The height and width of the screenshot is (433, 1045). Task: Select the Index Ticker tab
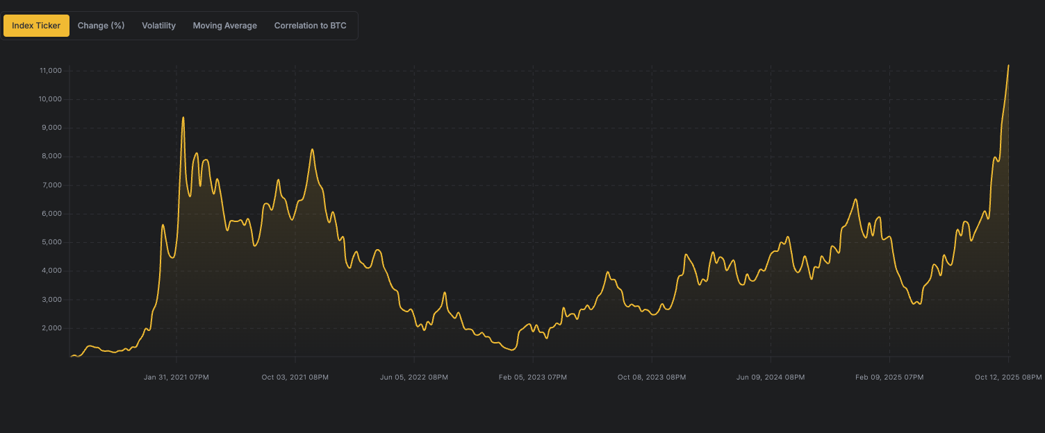point(36,26)
